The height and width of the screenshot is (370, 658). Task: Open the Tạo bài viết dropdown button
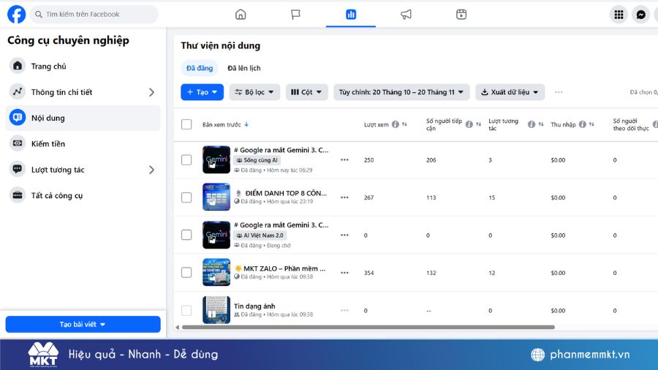point(83,324)
